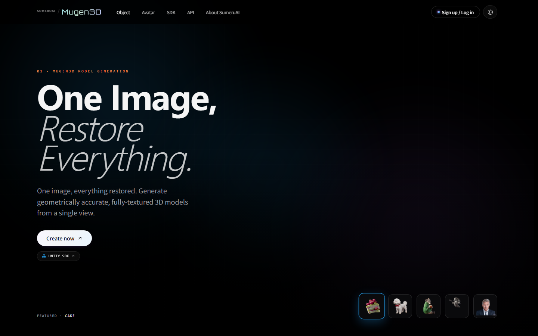Image resolution: width=538 pixels, height=336 pixels.
Task: Select the white dog thumbnail
Action: 400,306
